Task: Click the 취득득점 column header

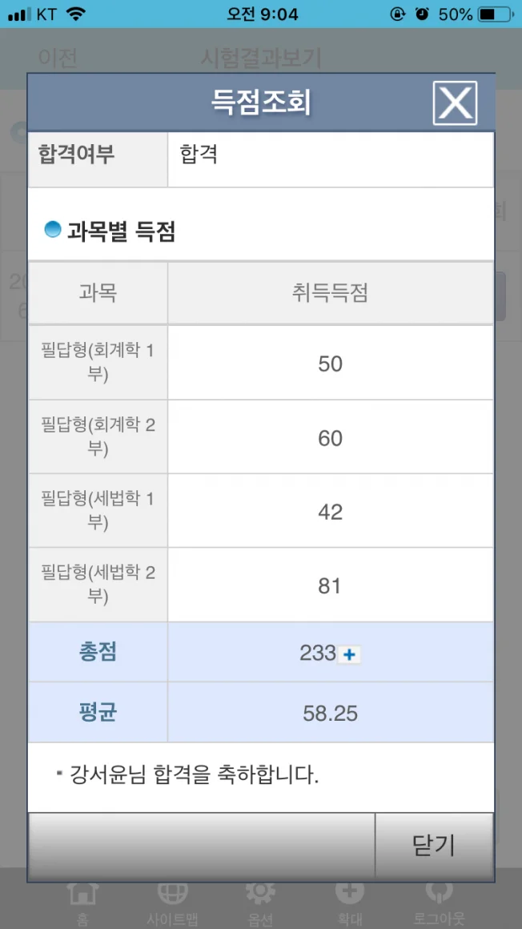Action: [x=330, y=293]
